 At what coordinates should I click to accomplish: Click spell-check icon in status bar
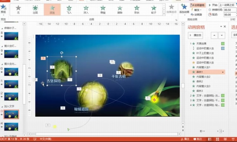[x=35, y=139]
